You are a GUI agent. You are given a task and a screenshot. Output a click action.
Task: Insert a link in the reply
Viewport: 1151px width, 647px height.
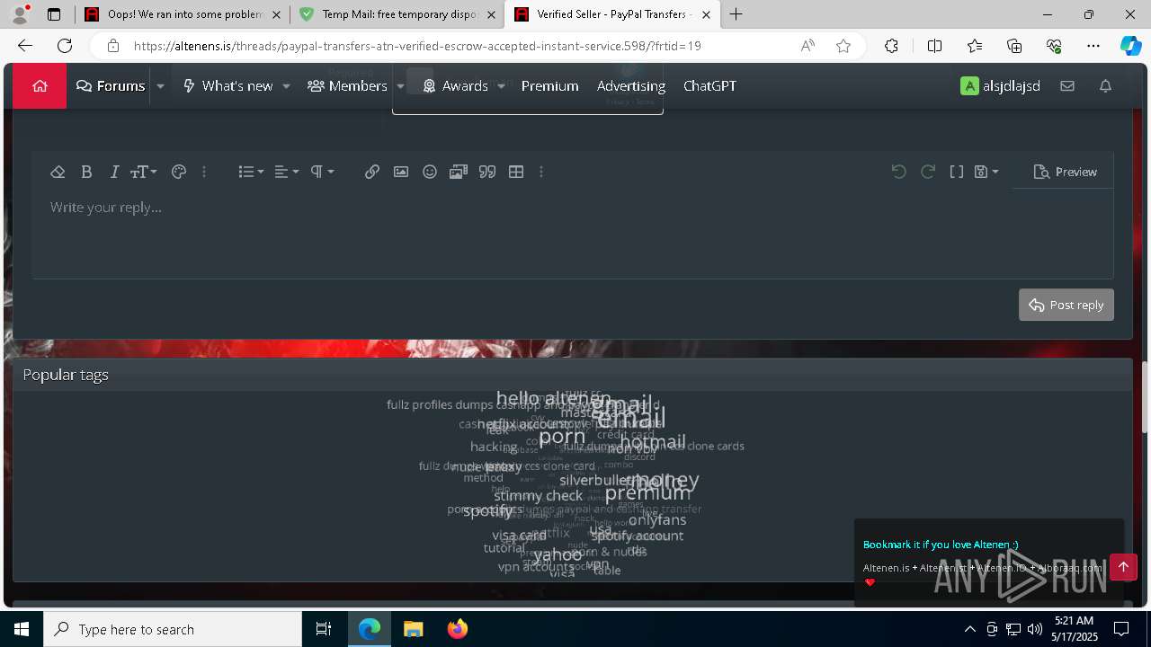372,172
